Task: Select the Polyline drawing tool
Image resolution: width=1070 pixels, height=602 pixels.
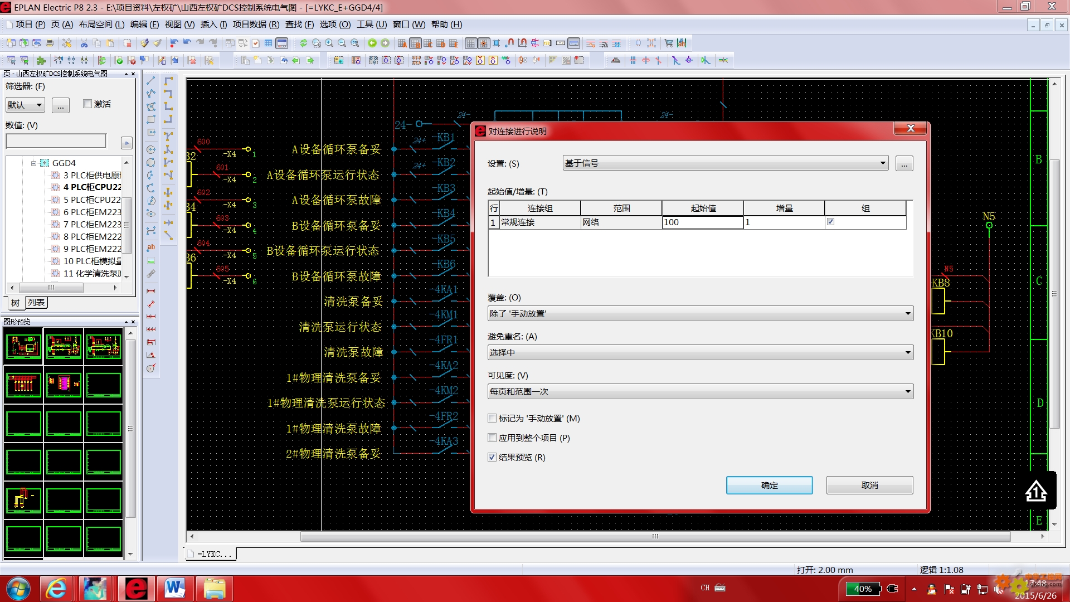Action: click(x=151, y=94)
